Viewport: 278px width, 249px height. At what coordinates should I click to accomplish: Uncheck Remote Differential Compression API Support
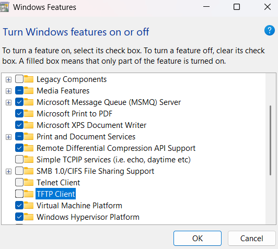click(19, 148)
